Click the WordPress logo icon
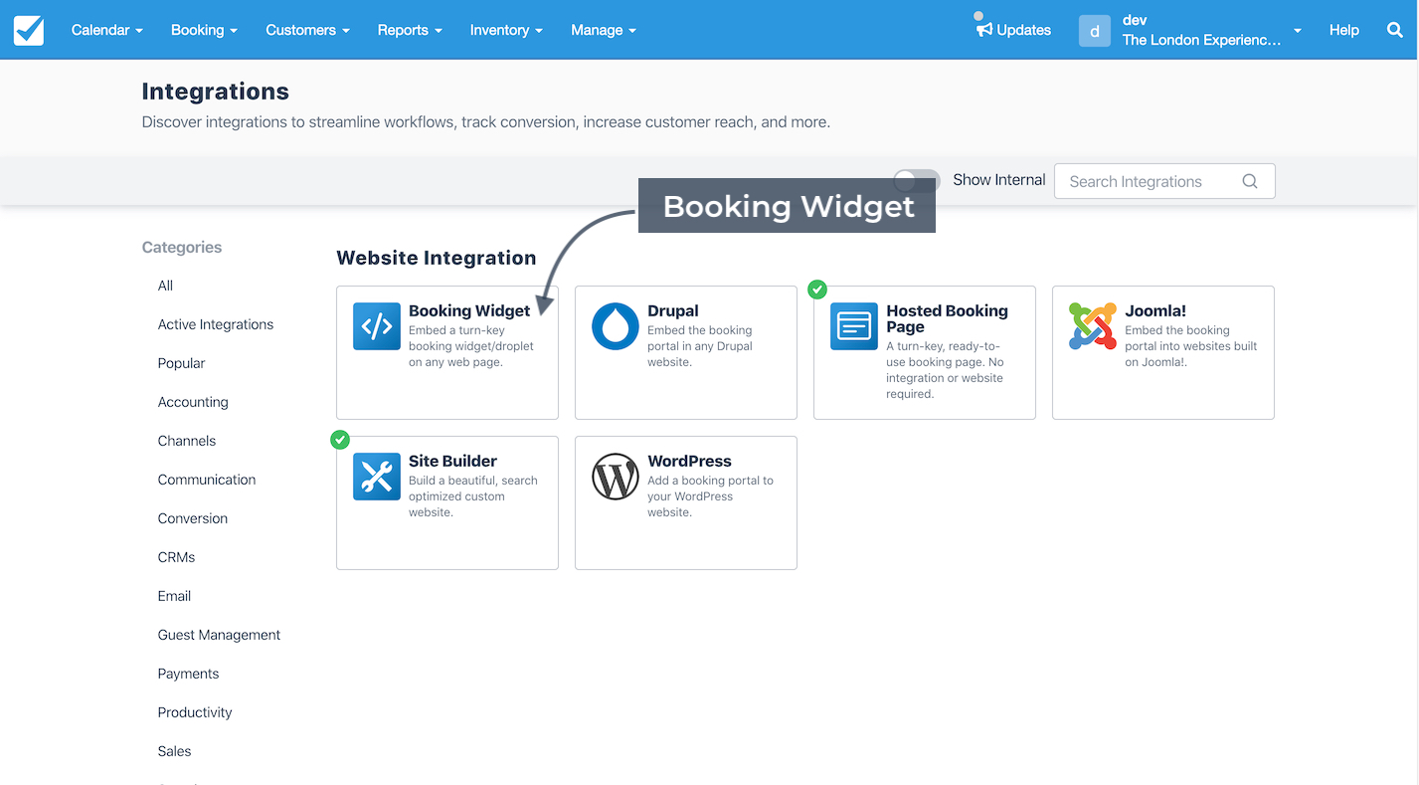Screen dimensions: 1419x785 [616, 477]
